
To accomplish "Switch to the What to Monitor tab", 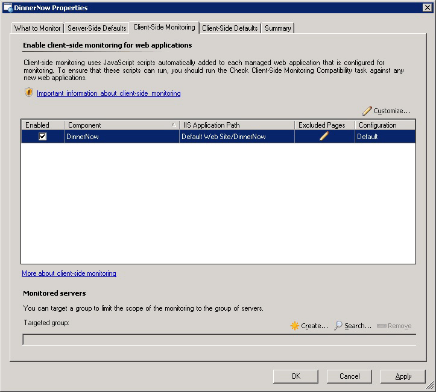I will (x=37, y=28).
